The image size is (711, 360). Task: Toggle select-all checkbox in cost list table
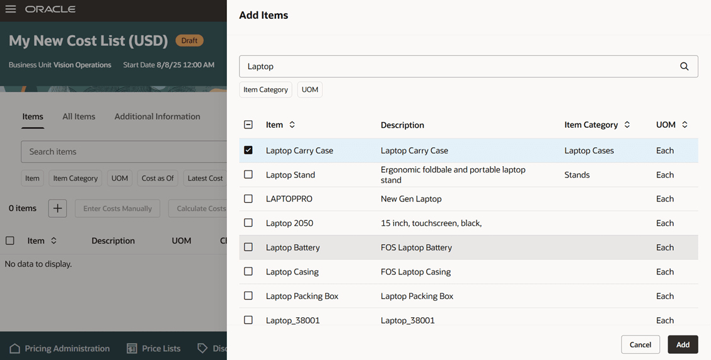tap(10, 241)
